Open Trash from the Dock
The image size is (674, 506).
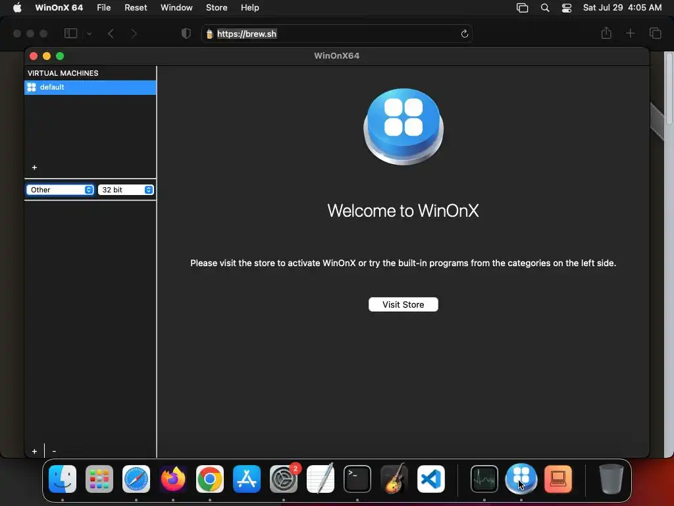pyautogui.click(x=611, y=479)
